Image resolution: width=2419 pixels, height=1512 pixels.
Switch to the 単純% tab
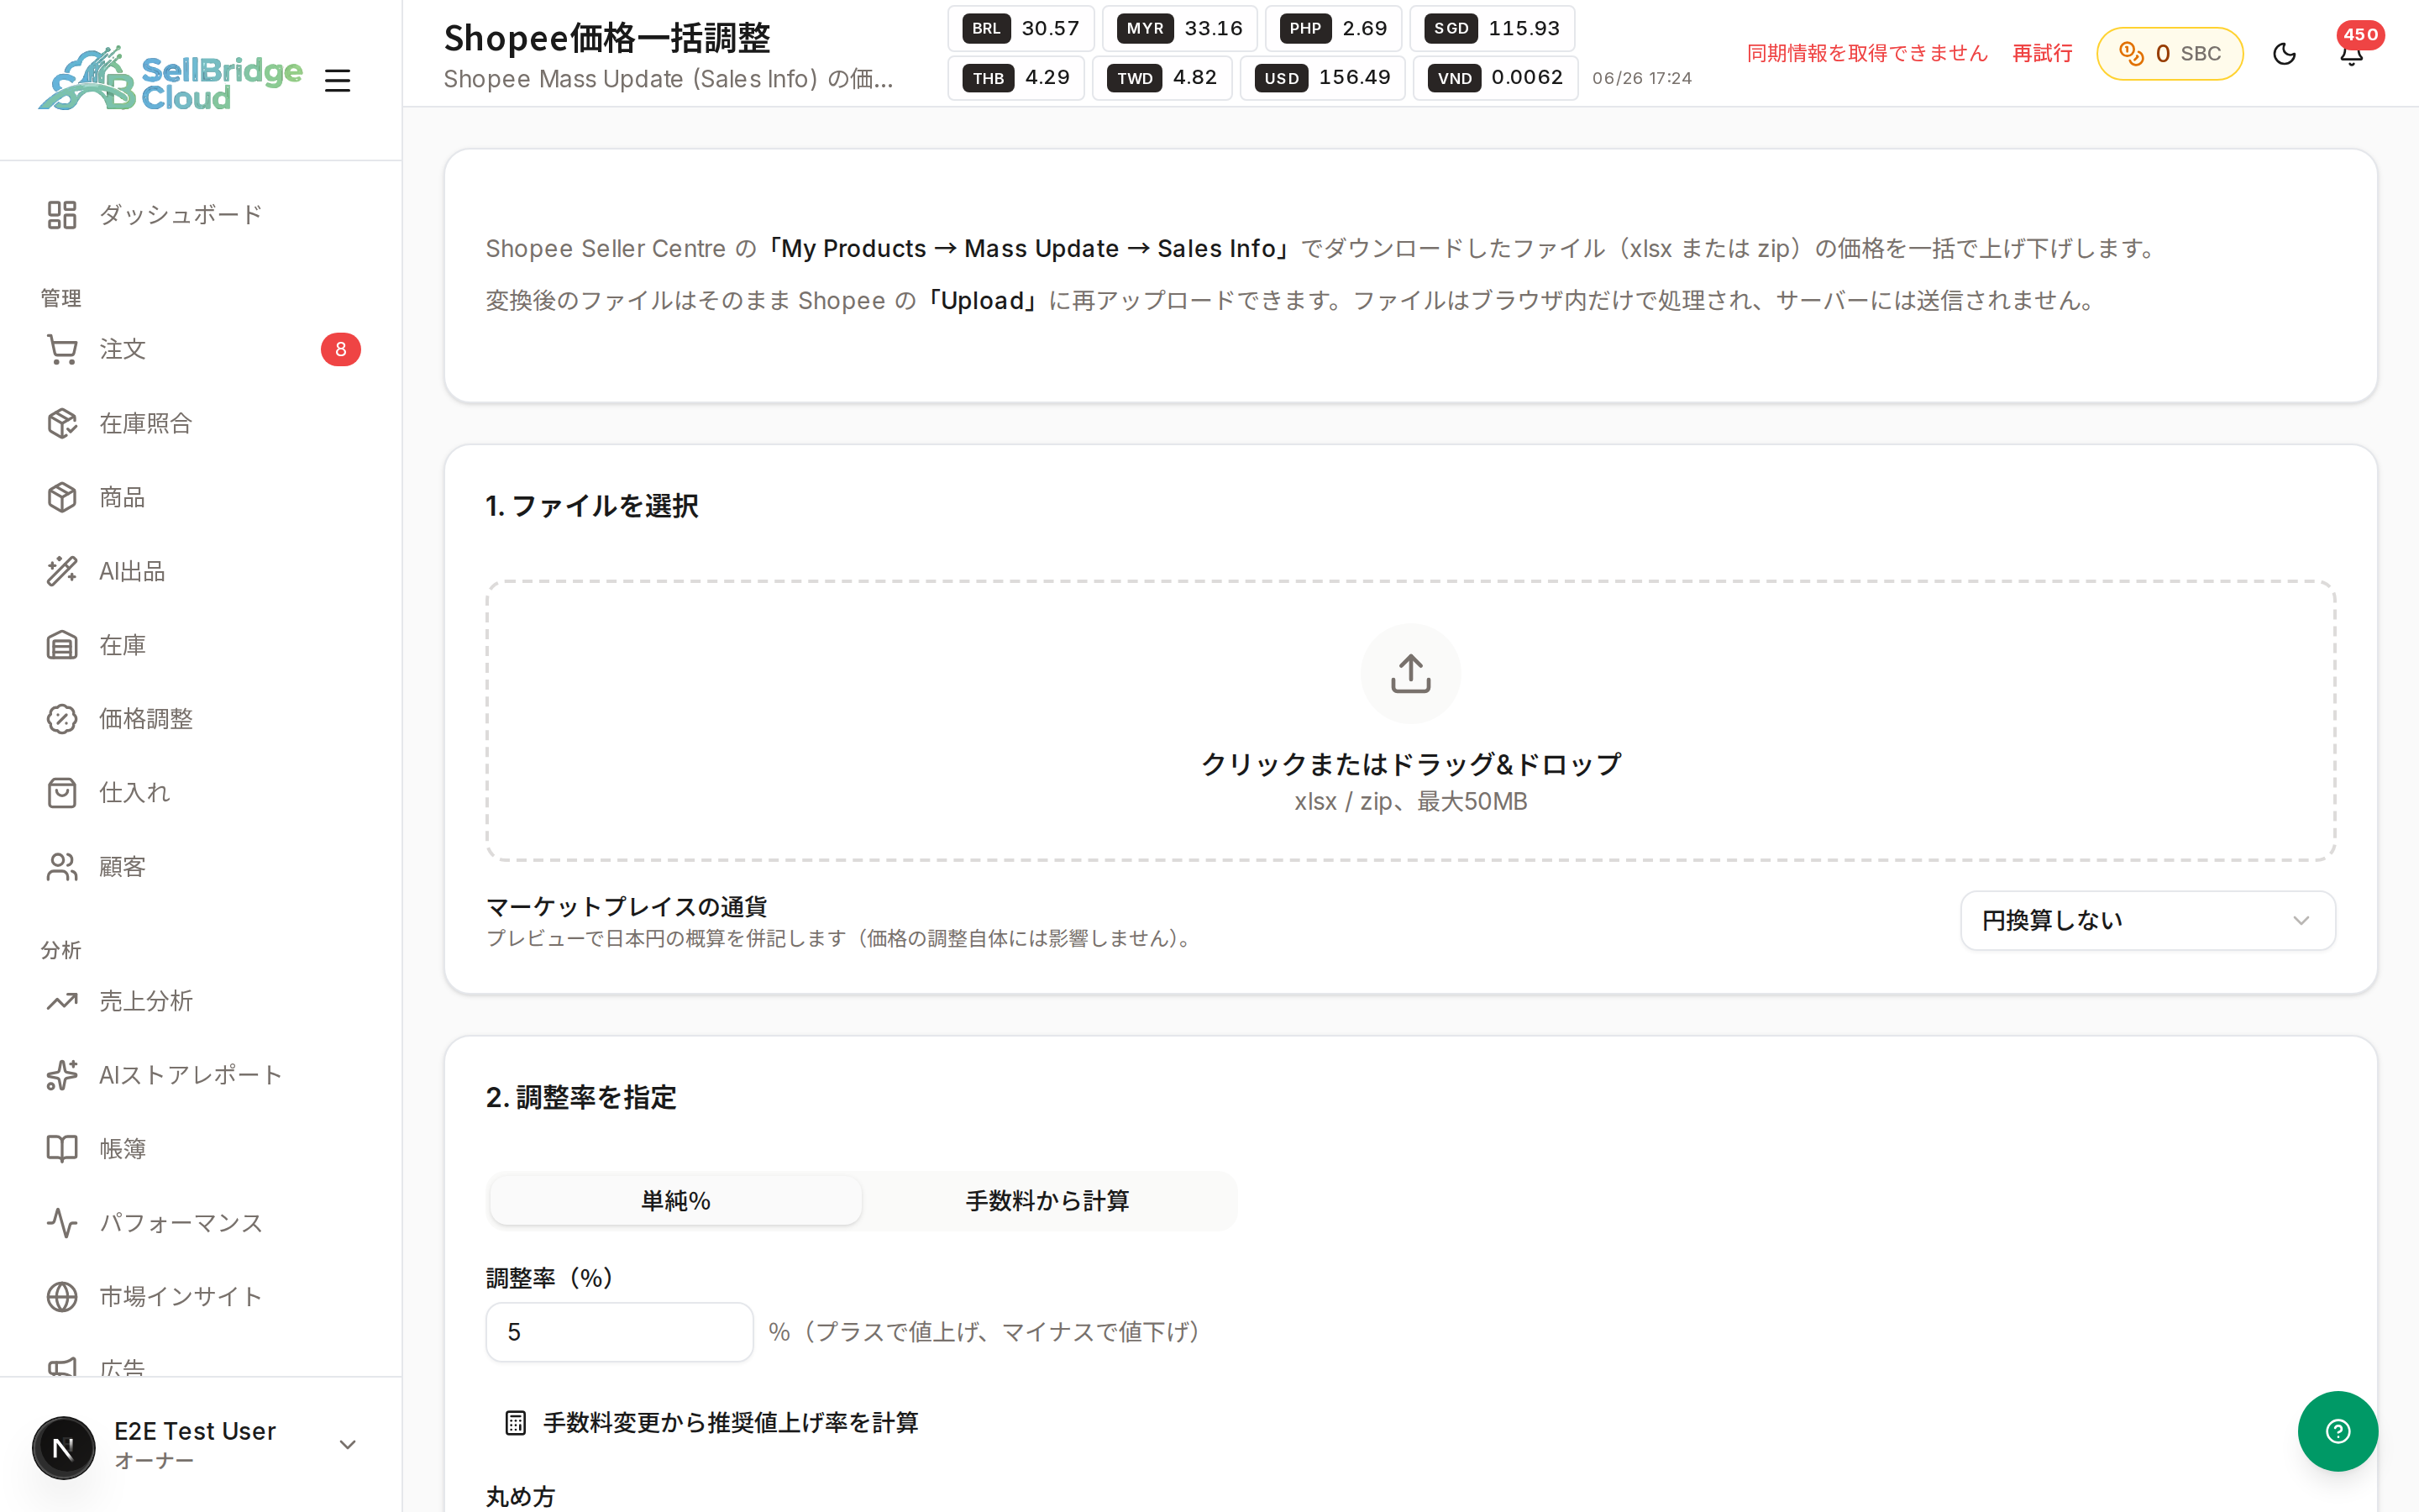pyautogui.click(x=675, y=1201)
